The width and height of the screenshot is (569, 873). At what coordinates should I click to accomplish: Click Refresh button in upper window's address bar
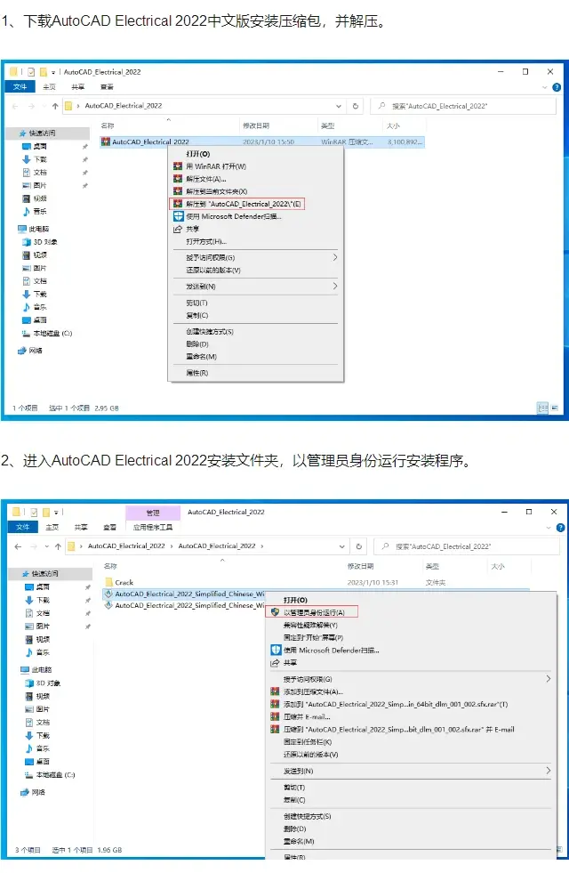356,106
